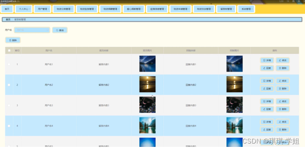Open 详情 for the 用户名4 row
The height and width of the screenshot is (148, 305).
[x=267, y=122]
